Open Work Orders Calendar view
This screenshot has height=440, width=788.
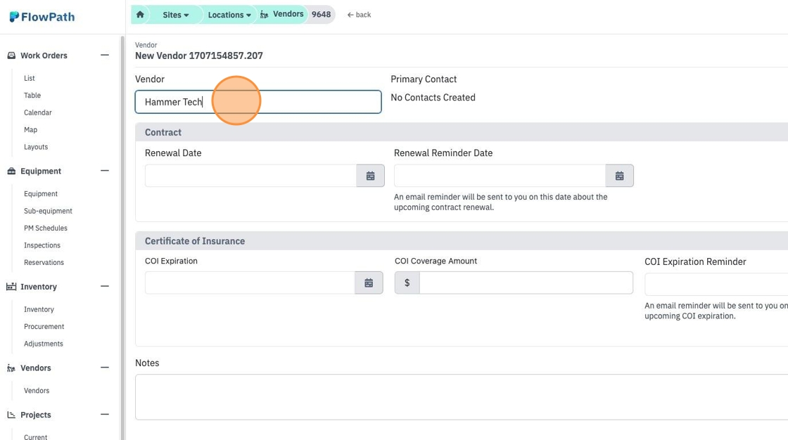38,112
